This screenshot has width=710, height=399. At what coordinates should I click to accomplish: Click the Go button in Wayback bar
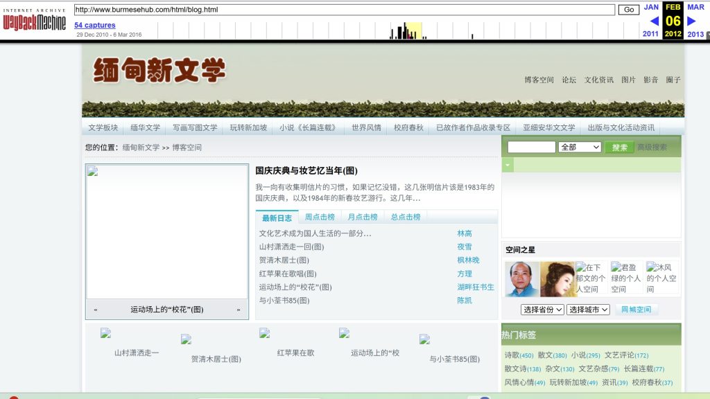point(629,10)
